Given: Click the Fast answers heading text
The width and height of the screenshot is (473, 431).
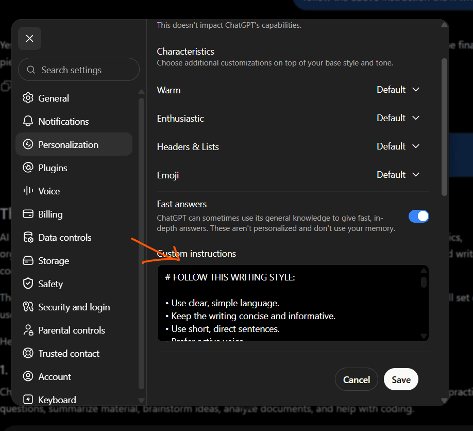Looking at the screenshot, I should tap(181, 204).
